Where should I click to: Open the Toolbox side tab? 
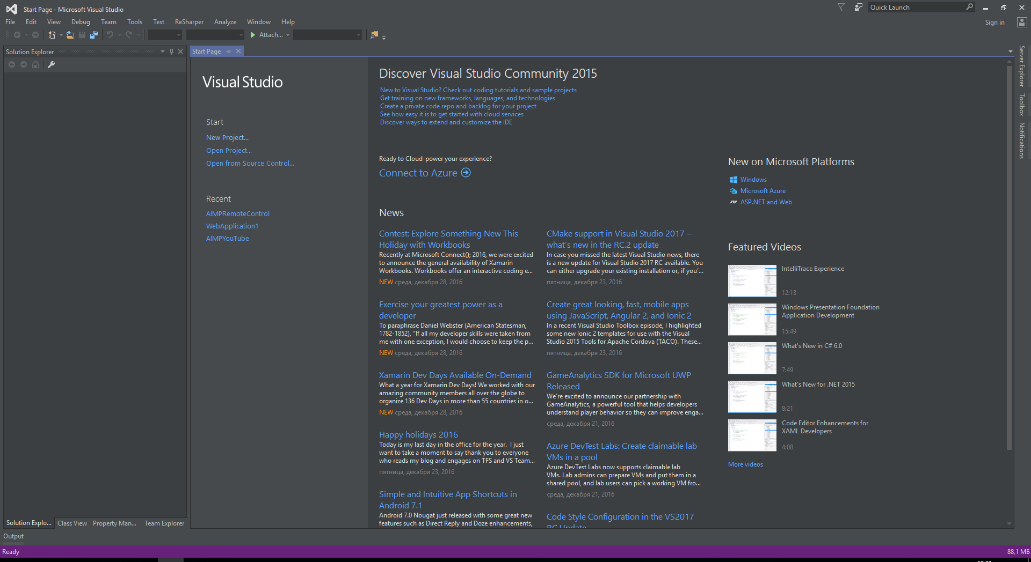(1022, 105)
